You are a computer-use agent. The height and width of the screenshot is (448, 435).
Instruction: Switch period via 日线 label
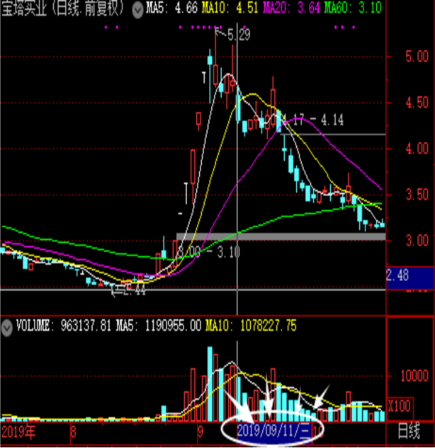(409, 431)
